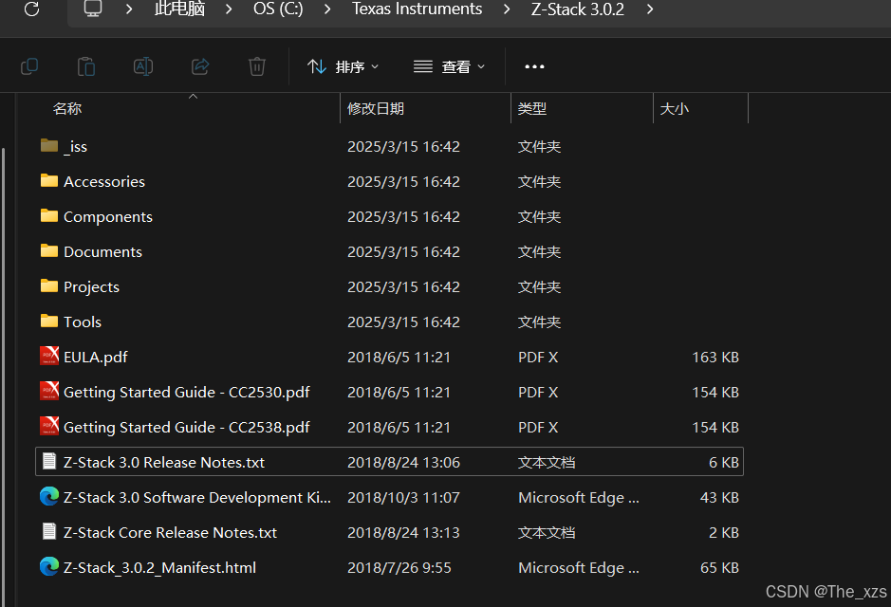Select the Tools folder icon
The height and width of the screenshot is (607, 891).
[x=49, y=322]
